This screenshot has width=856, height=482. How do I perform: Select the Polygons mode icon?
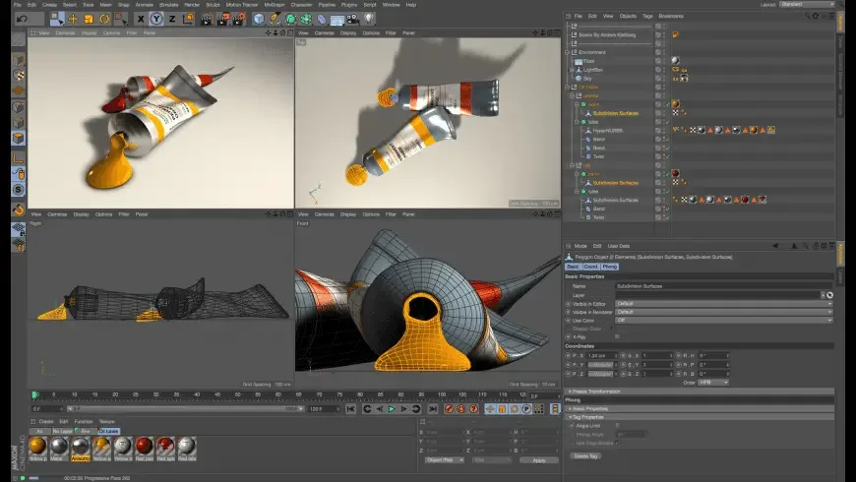coord(19,138)
